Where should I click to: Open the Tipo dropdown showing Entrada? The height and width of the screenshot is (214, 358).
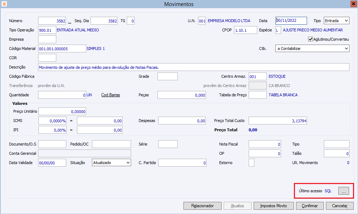pyautogui.click(x=336, y=21)
